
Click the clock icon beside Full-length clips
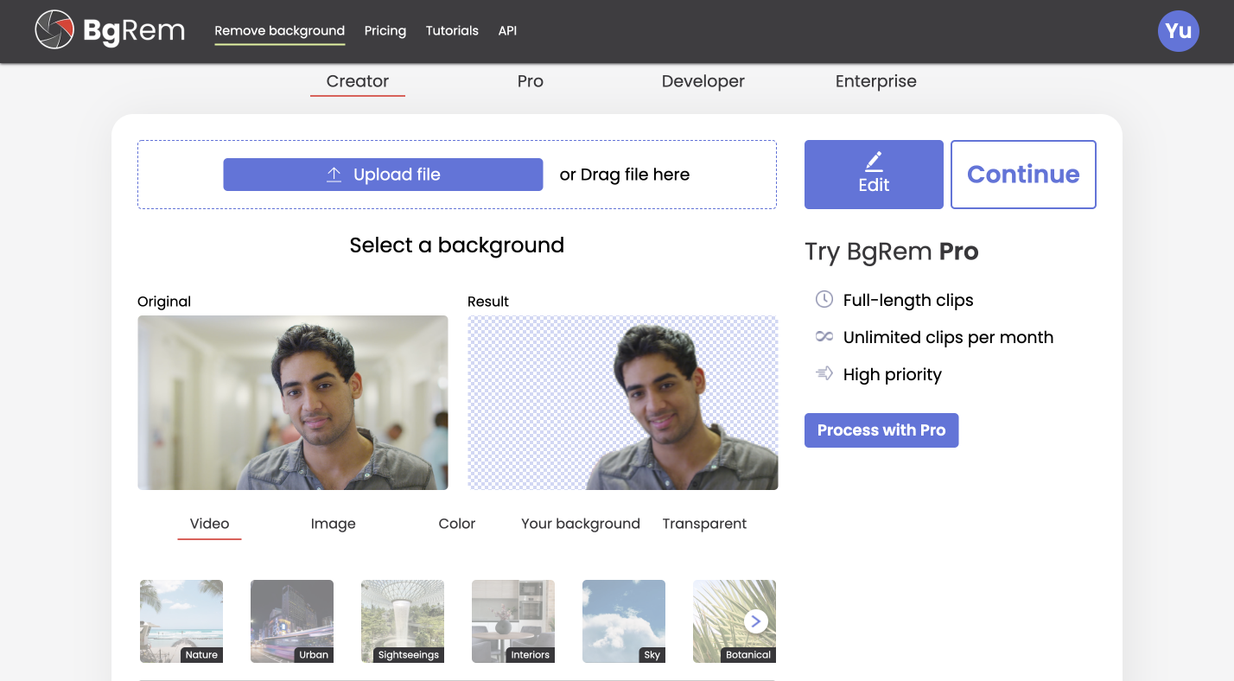point(824,299)
